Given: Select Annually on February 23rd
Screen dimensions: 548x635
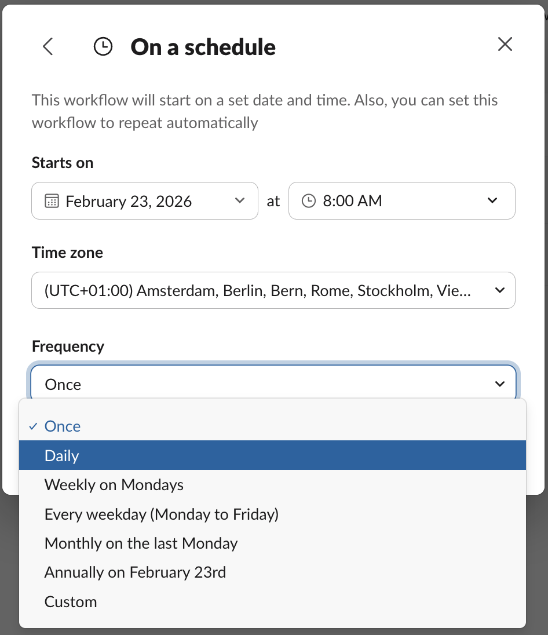Looking at the screenshot, I should [x=136, y=572].
